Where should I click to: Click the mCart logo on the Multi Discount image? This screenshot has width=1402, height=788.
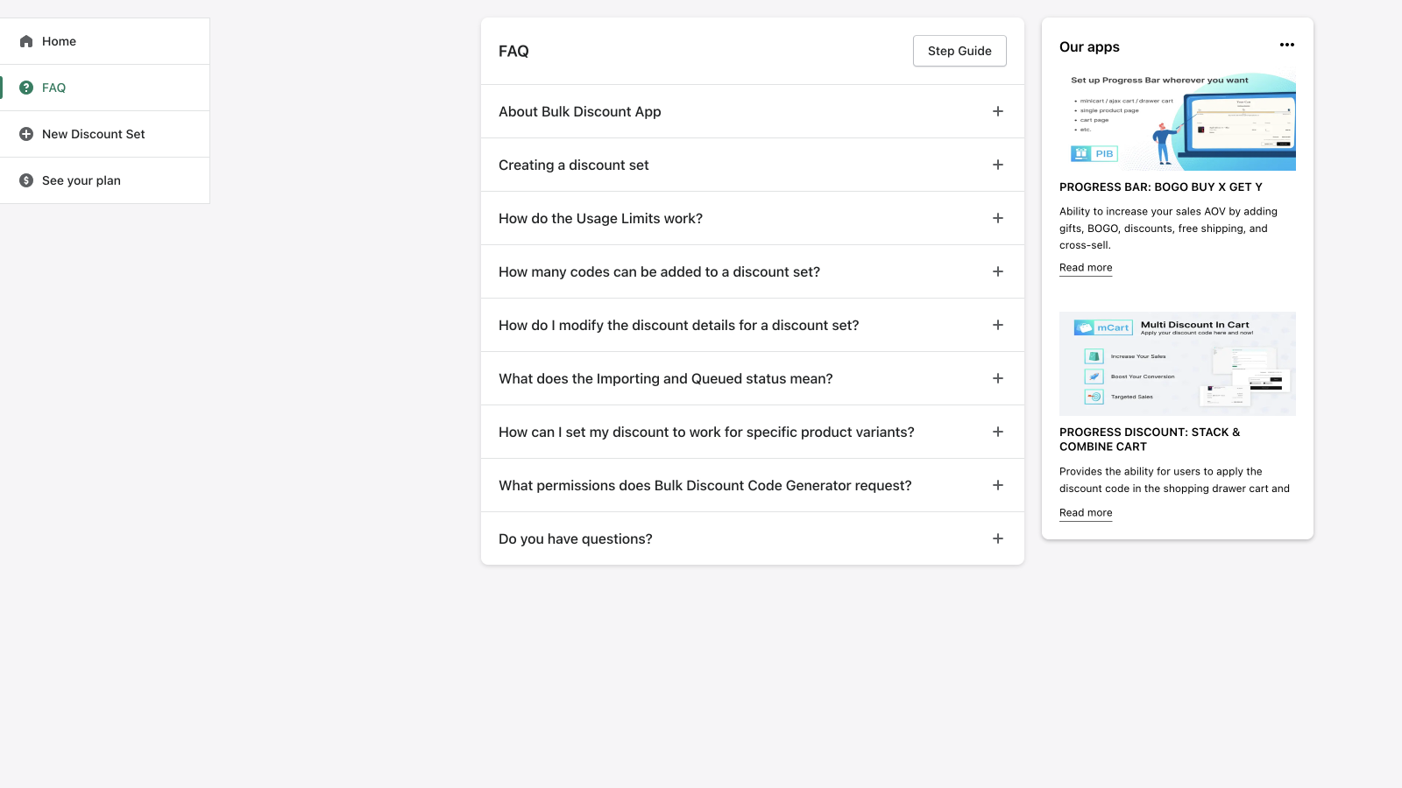[x=1102, y=327]
